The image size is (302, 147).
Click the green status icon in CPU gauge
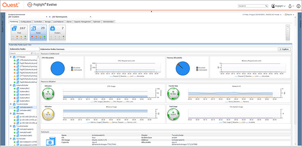tap(48, 92)
